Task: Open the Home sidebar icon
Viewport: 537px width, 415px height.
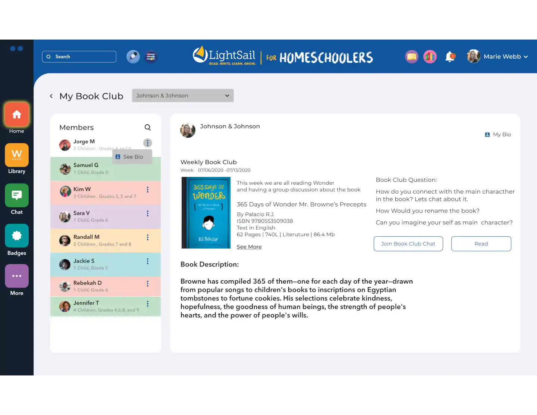Action: point(16,115)
